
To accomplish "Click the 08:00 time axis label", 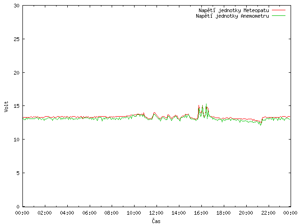I will 112,213.
